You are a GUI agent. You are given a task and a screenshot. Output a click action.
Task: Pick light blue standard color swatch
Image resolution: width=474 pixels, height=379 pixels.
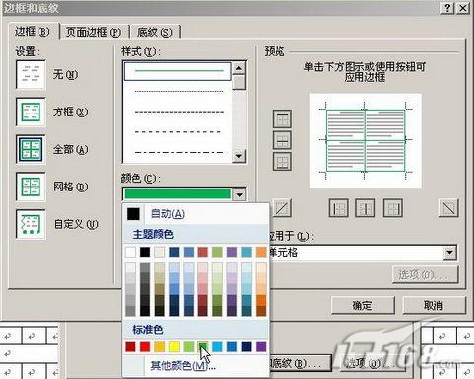point(217,346)
